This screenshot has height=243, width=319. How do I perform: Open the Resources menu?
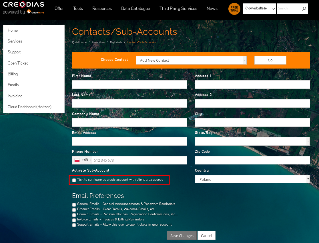click(x=102, y=9)
